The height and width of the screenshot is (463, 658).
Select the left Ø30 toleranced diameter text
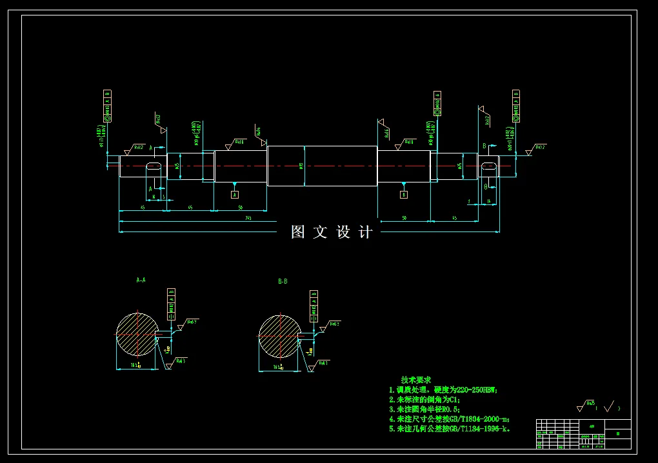196,133
